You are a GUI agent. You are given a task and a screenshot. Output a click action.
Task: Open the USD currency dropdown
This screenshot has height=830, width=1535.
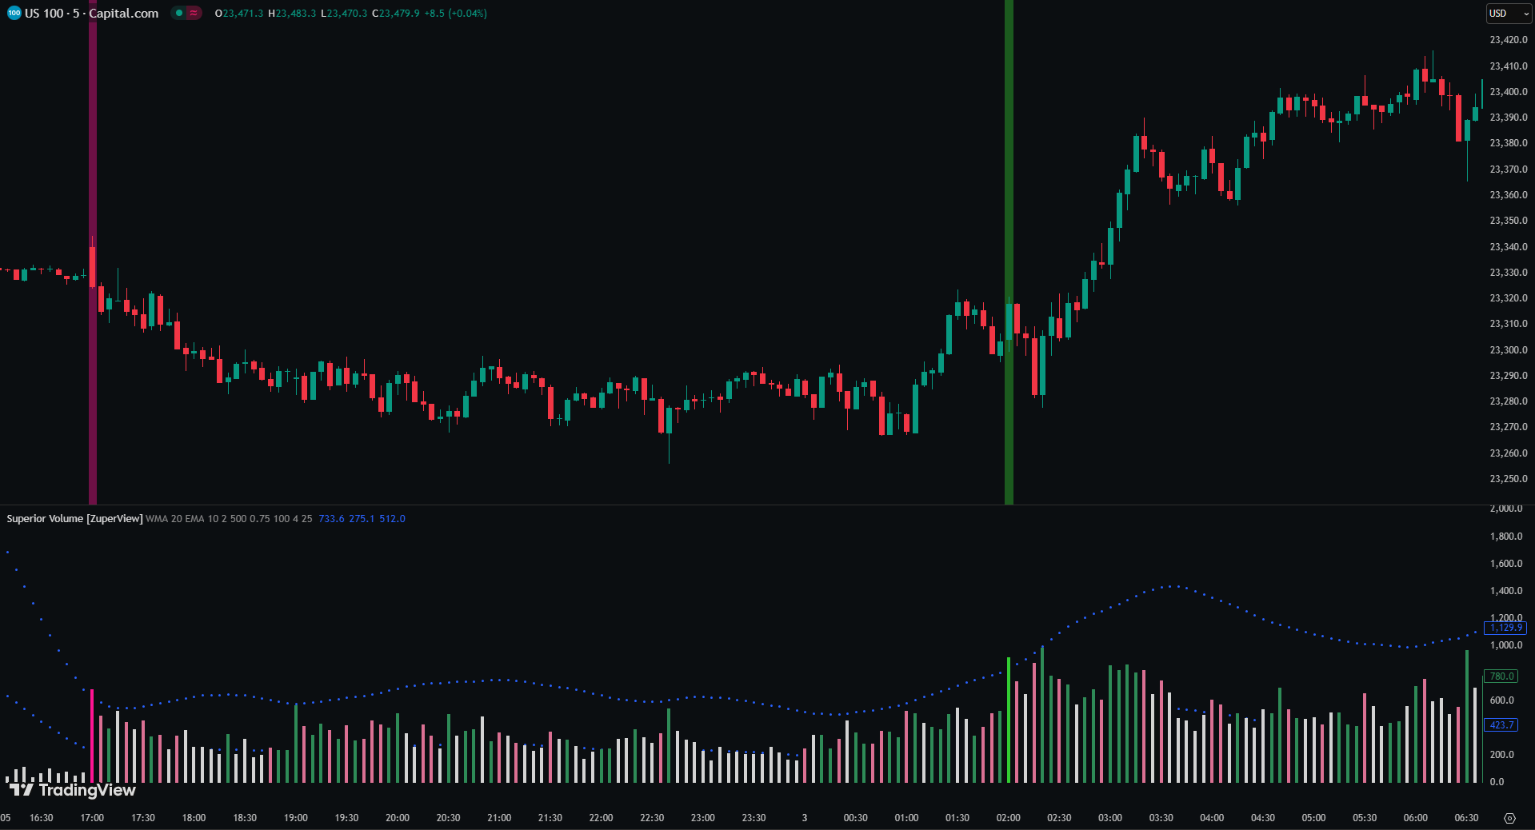pos(1509,14)
